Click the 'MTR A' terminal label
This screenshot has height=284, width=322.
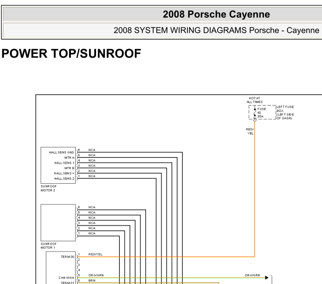(x=69, y=158)
